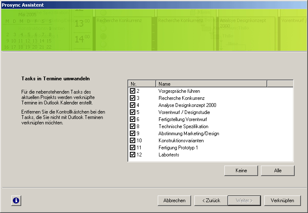Go back with the Zurück button
The height and width of the screenshot is (213, 308).
[x=211, y=201]
